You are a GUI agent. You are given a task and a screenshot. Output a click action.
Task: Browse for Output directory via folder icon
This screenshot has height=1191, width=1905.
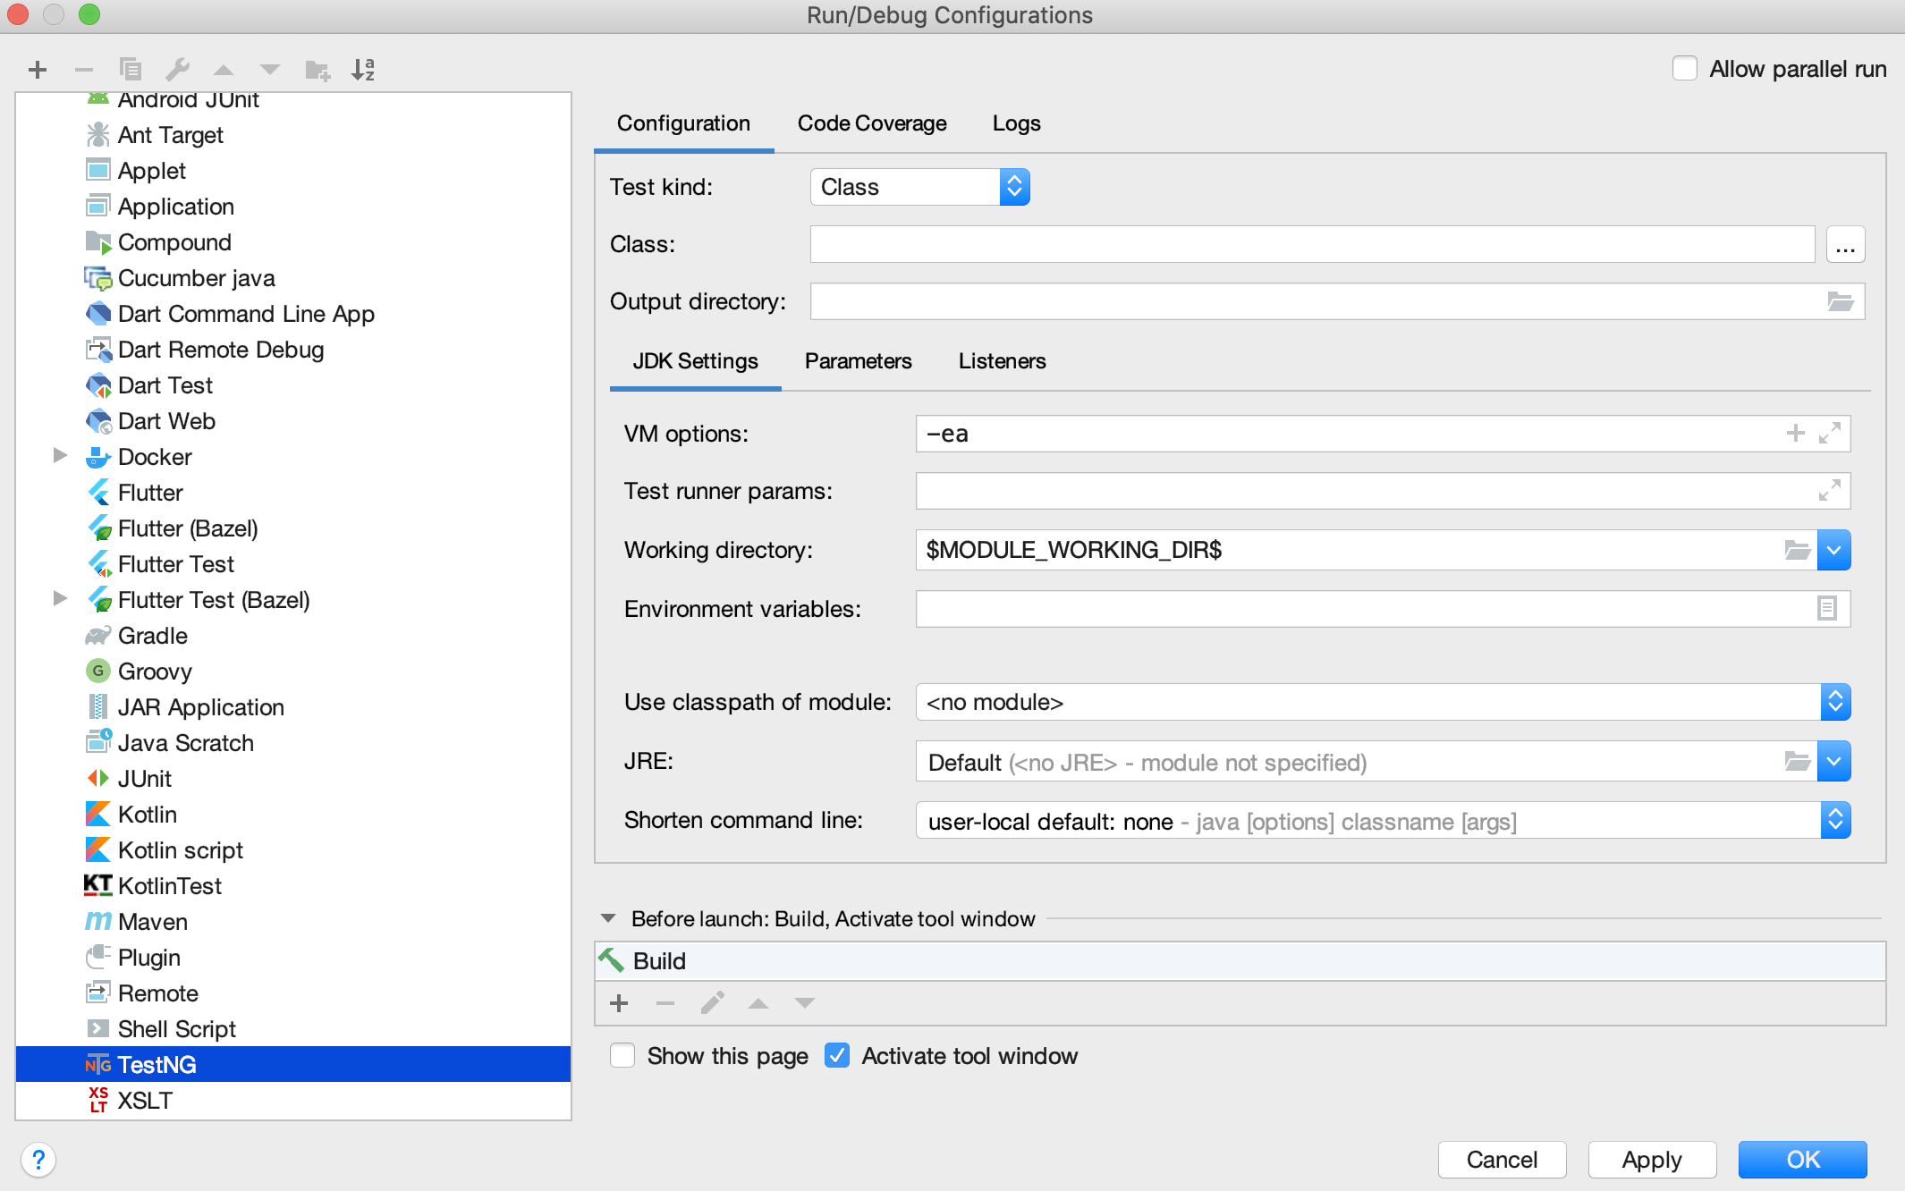1840,301
